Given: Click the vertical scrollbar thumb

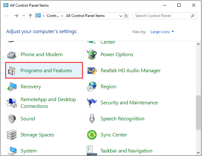Looking at the screenshot, I should (x=198, y=112).
